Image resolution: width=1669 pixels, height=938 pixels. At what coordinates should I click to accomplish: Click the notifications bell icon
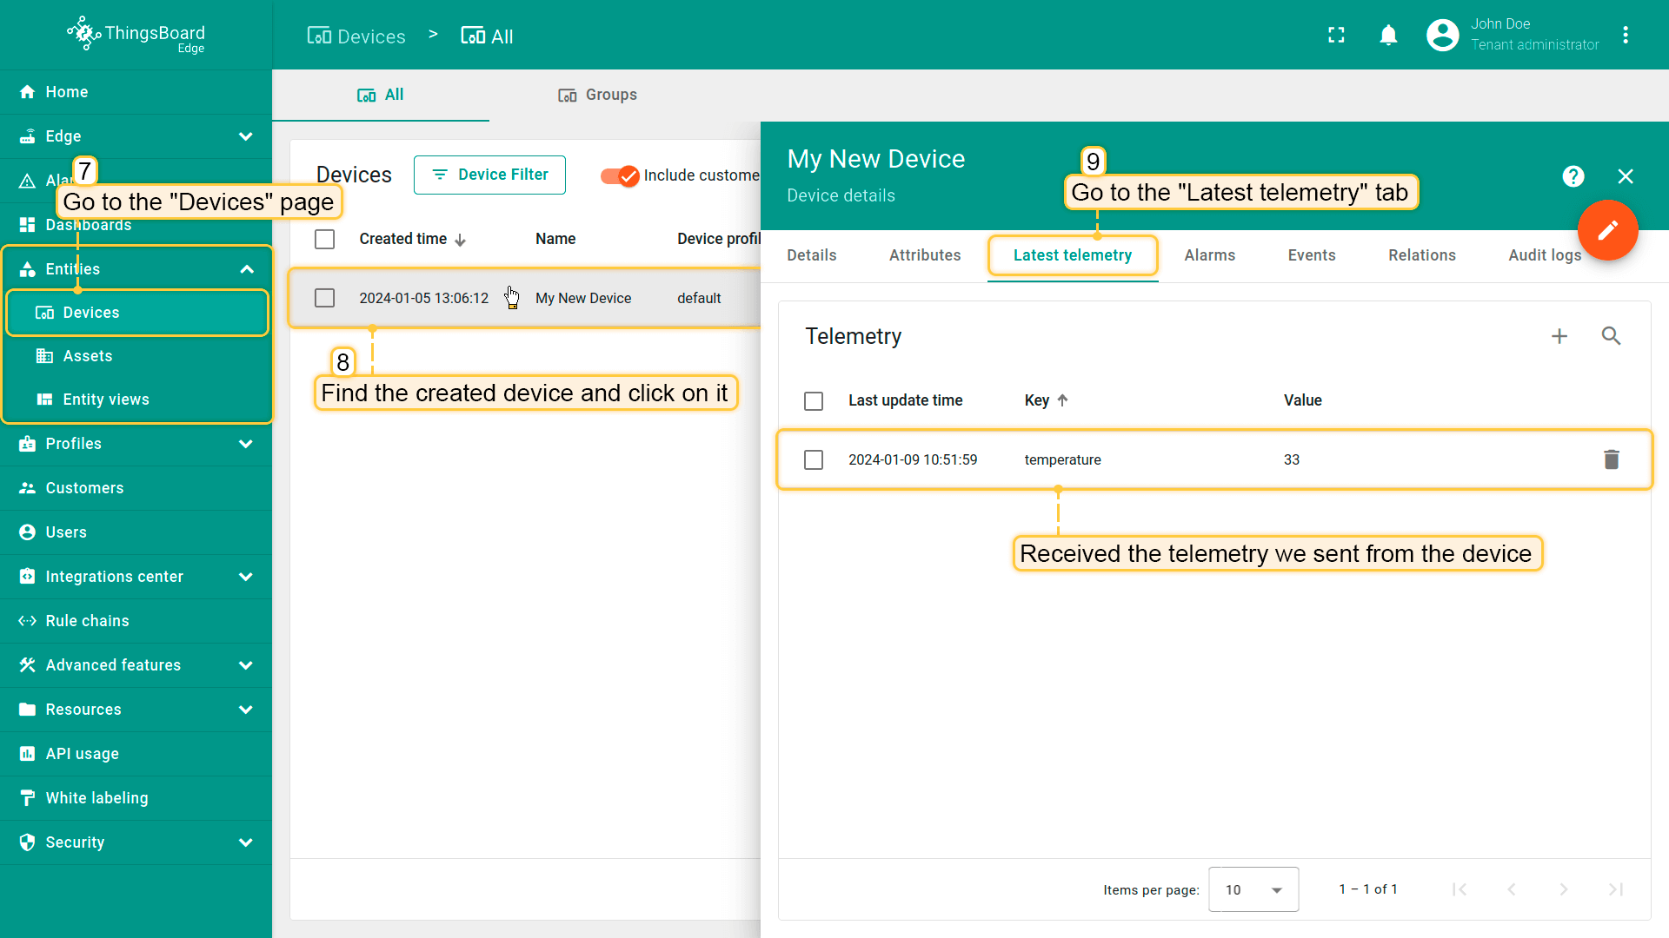click(x=1388, y=36)
